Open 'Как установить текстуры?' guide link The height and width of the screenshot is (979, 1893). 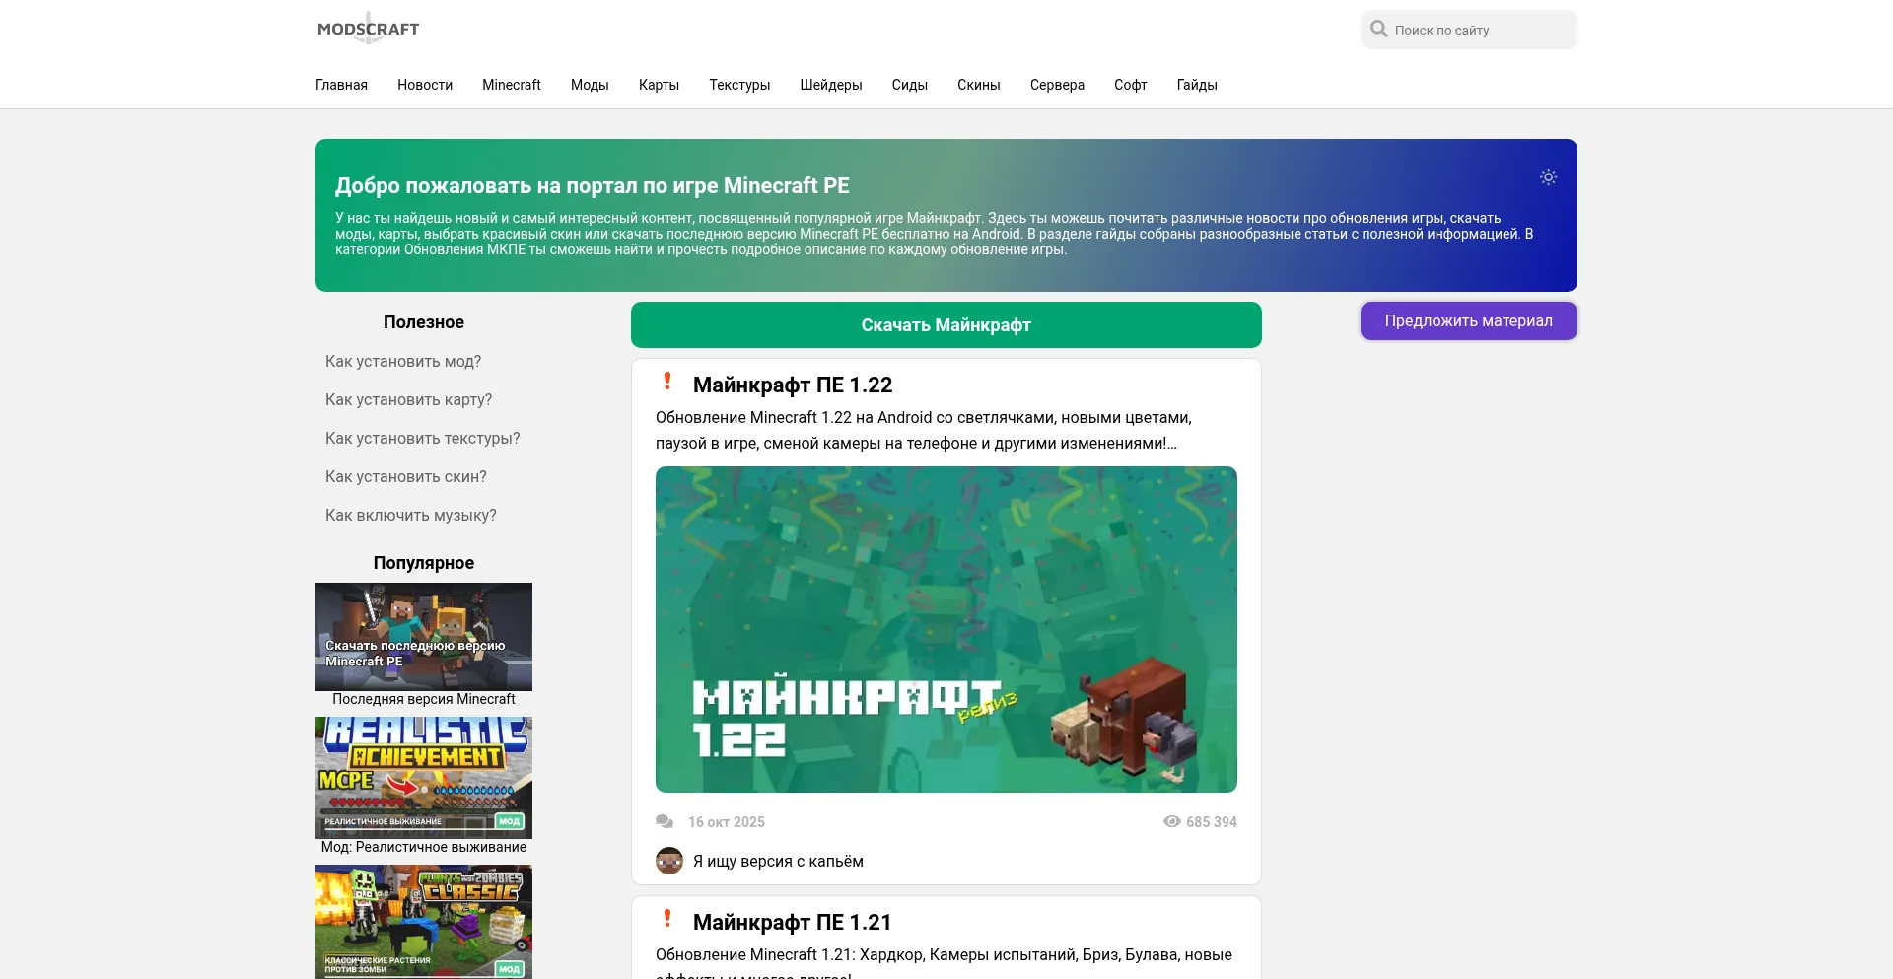point(422,439)
